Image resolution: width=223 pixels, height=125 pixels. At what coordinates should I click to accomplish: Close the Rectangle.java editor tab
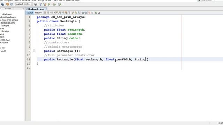click(x=46, y=9)
